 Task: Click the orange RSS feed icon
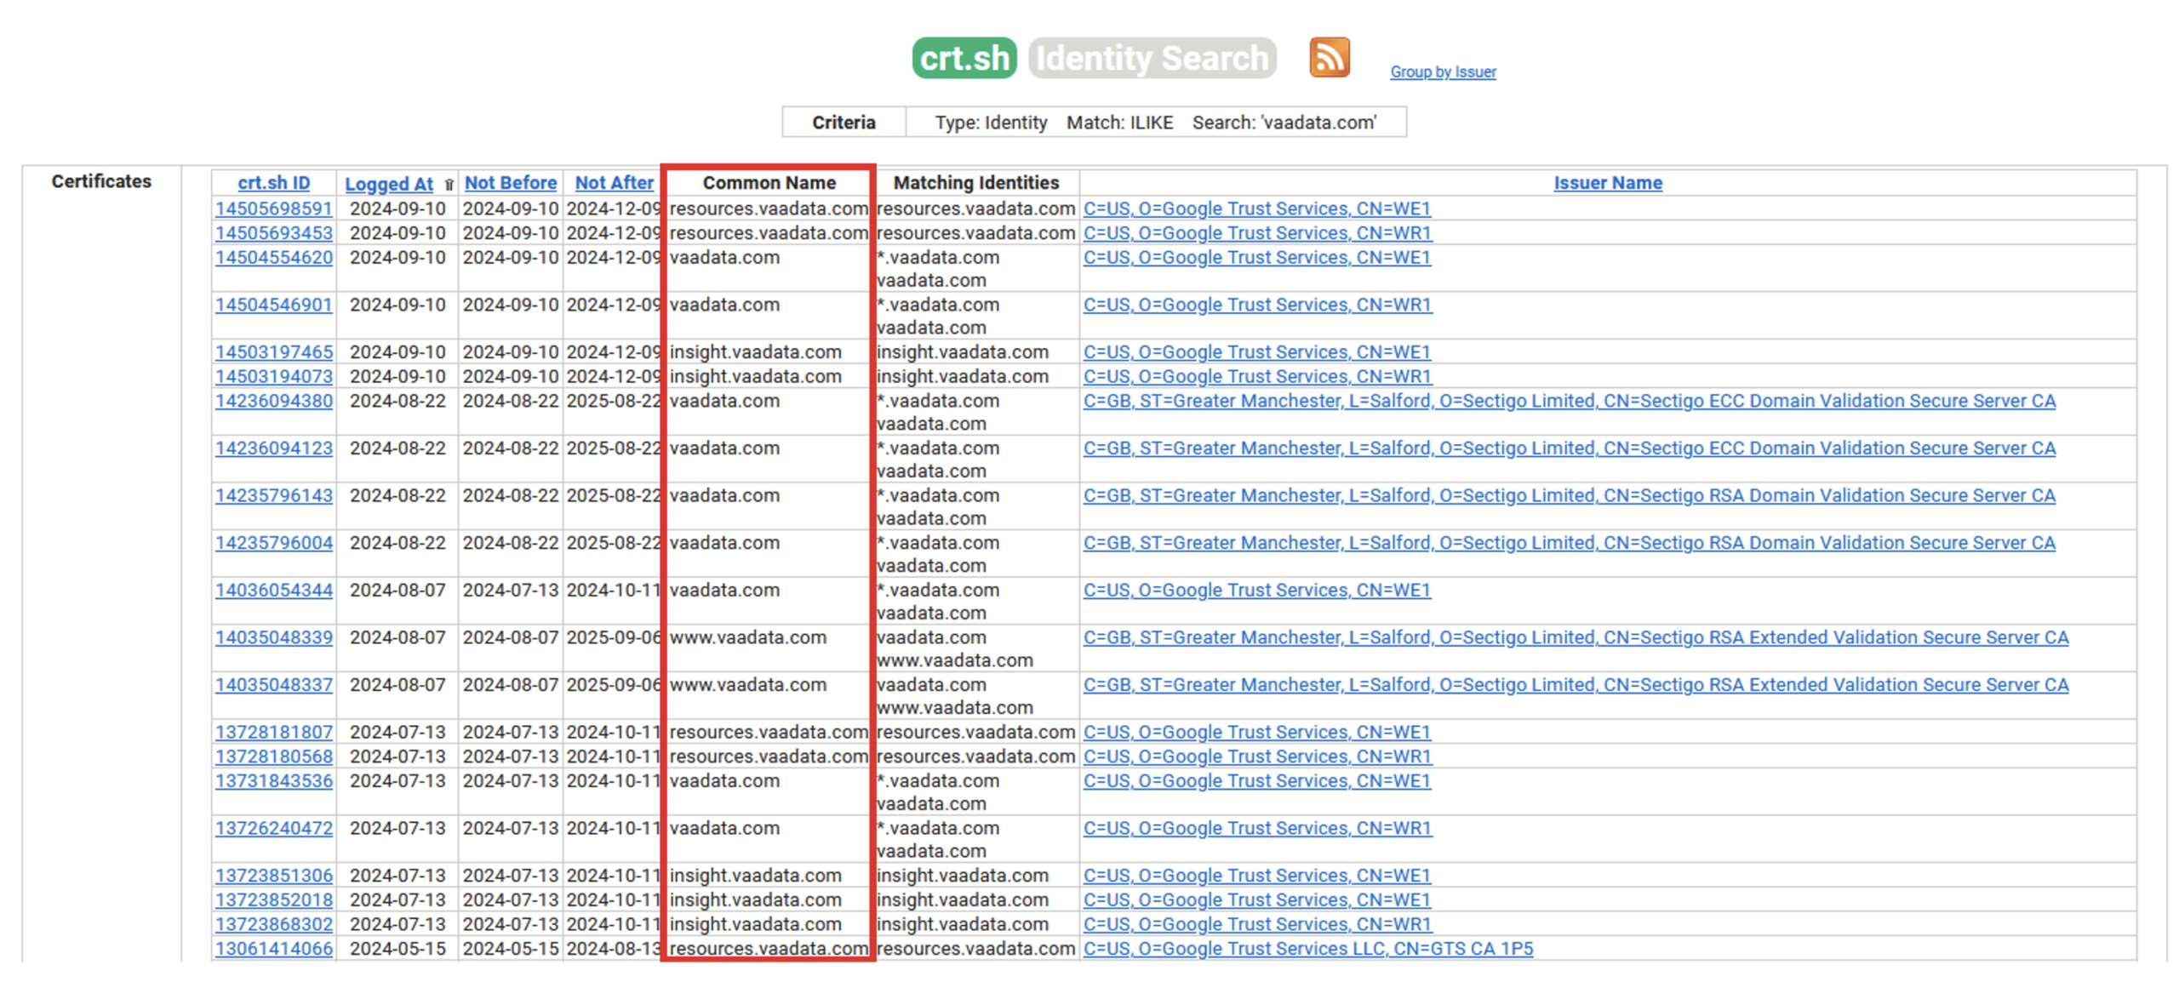tap(1329, 57)
